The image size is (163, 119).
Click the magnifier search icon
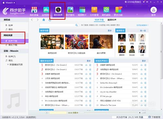[x=77, y=25]
